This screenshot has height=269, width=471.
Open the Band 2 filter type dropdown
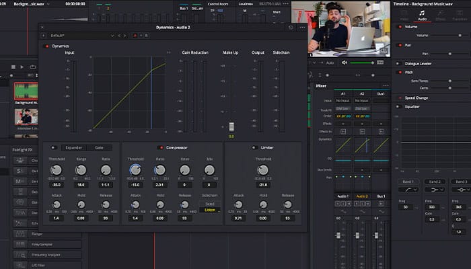[435, 190]
